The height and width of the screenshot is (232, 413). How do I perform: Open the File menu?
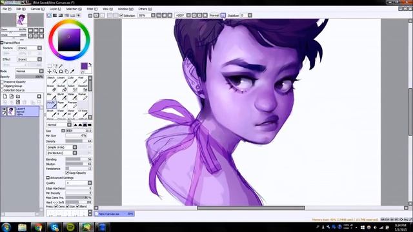6,9
